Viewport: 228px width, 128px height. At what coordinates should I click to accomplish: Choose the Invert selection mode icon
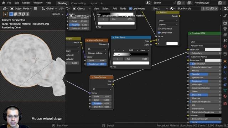click(23, 14)
